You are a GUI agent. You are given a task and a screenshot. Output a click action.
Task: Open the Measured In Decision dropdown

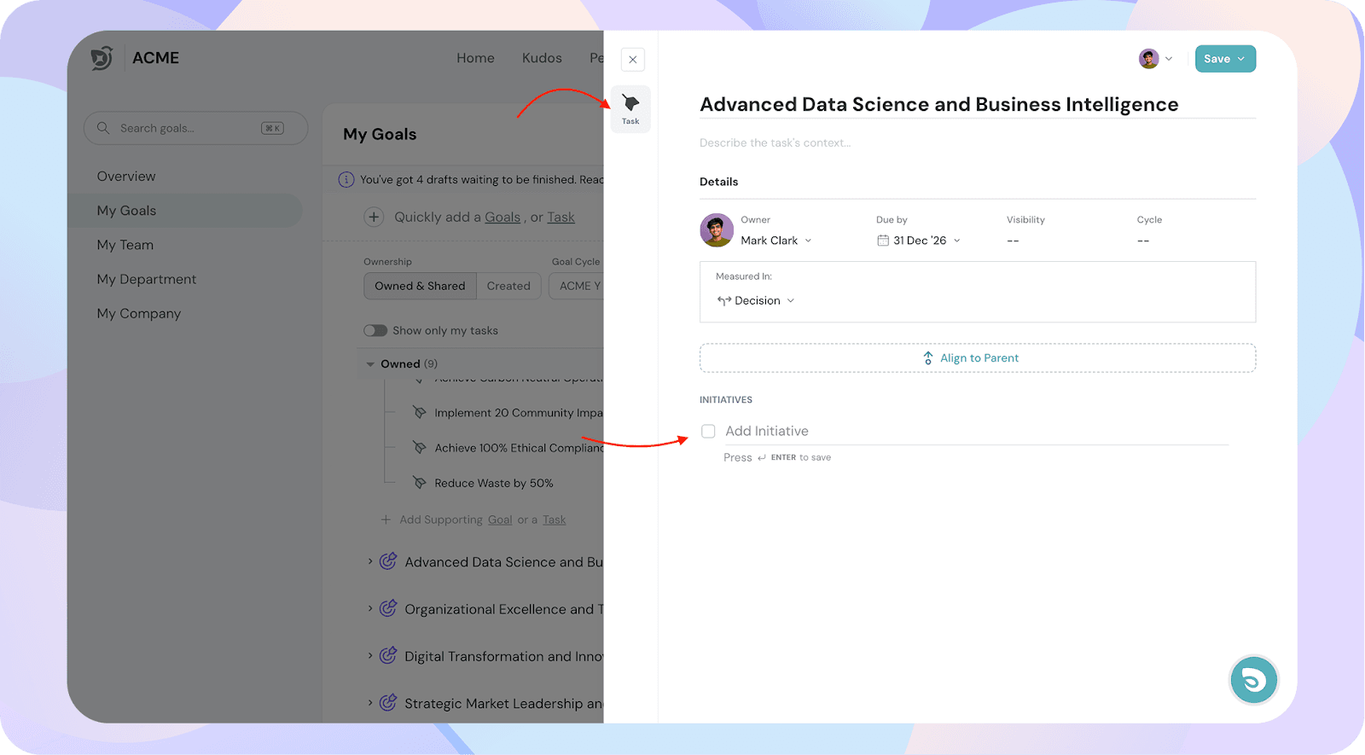[757, 301]
